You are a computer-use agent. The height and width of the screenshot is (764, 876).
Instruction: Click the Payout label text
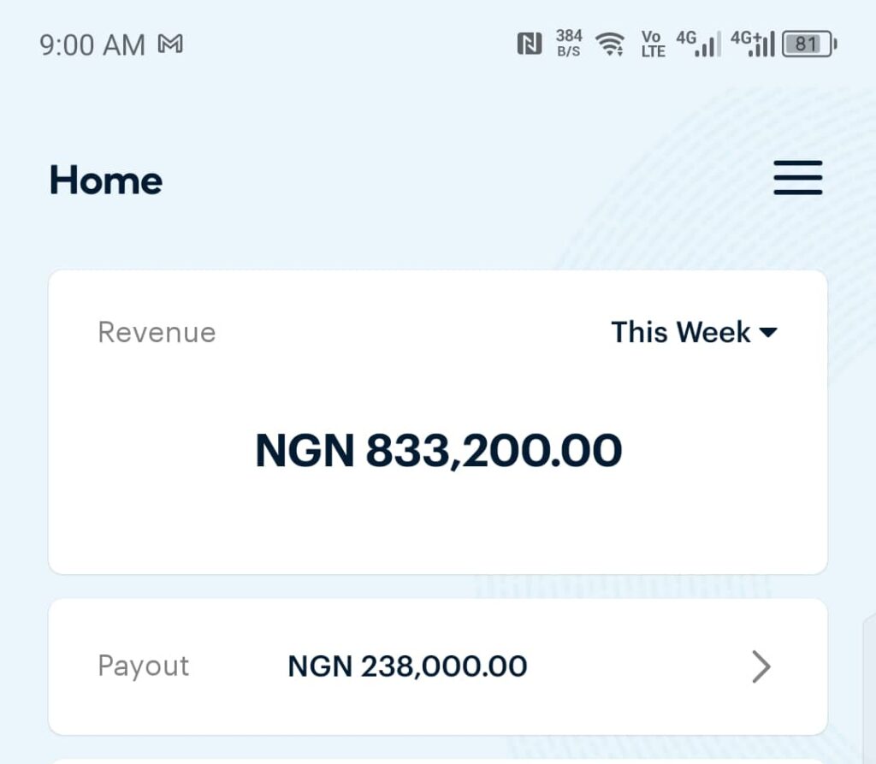point(144,666)
